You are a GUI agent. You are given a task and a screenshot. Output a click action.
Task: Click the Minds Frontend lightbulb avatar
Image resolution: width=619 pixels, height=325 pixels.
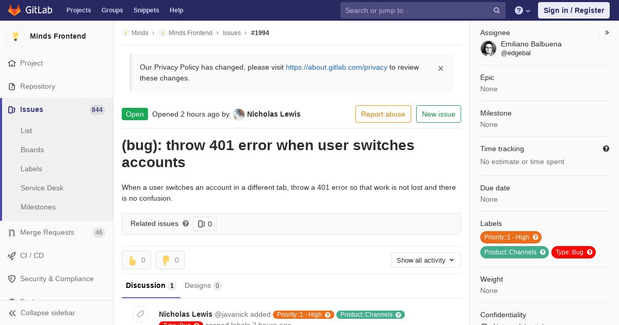(x=15, y=36)
